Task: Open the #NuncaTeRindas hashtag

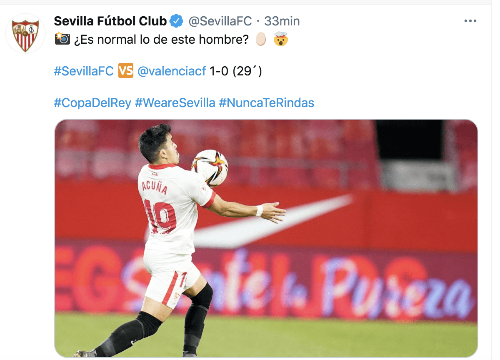Action: tap(266, 103)
